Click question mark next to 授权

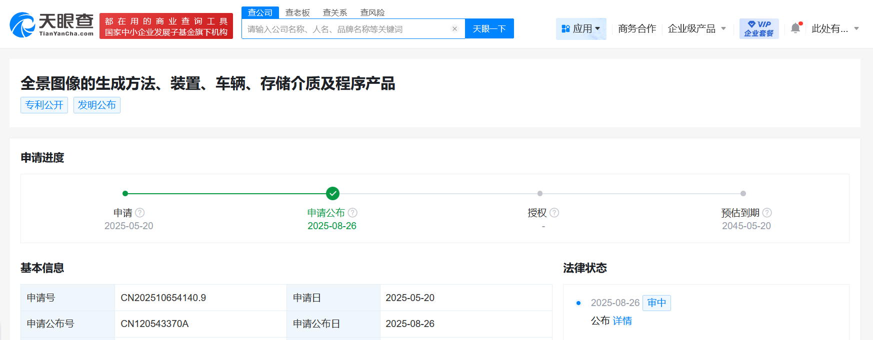pos(554,213)
